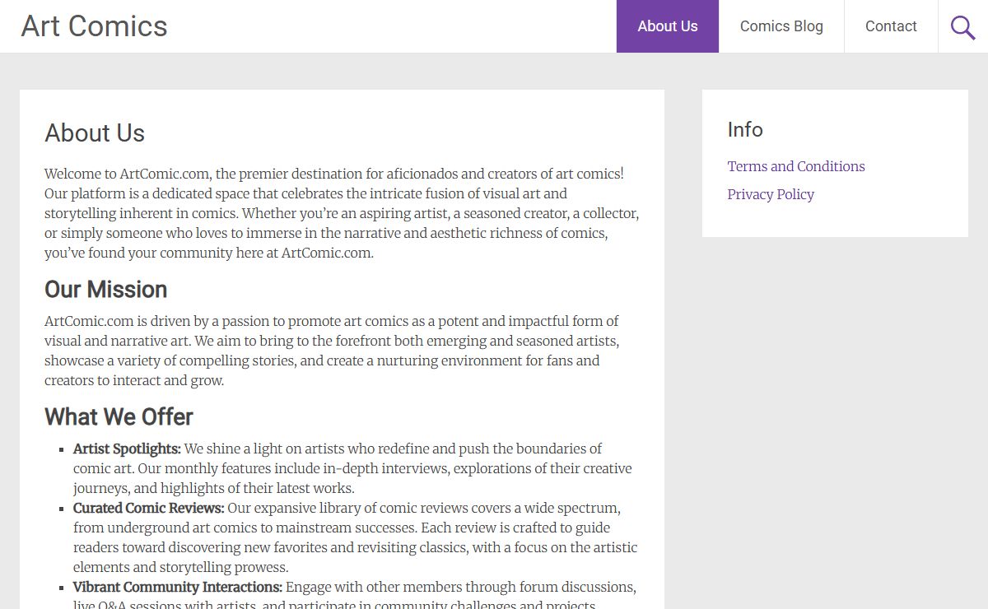Open the Terms and Conditions link
Viewport: 988px width, 609px height.
(x=796, y=166)
